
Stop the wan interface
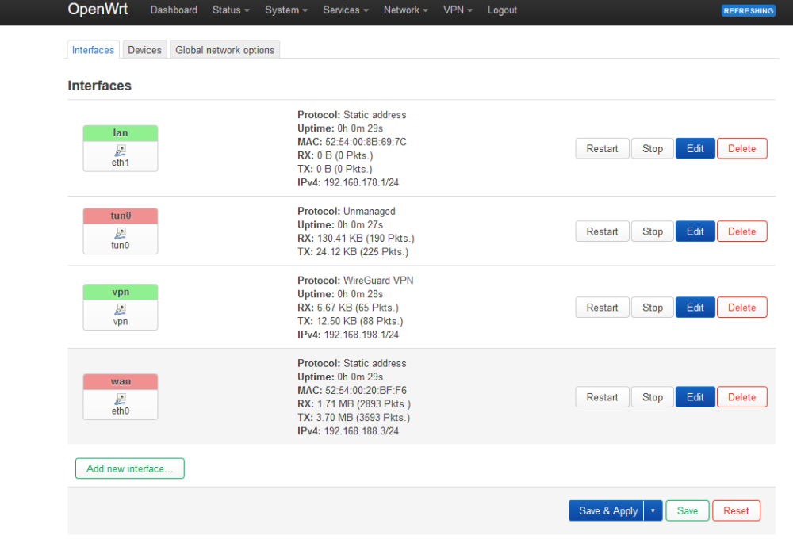click(x=653, y=397)
